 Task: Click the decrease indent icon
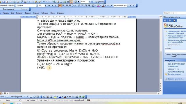coord(86,5)
